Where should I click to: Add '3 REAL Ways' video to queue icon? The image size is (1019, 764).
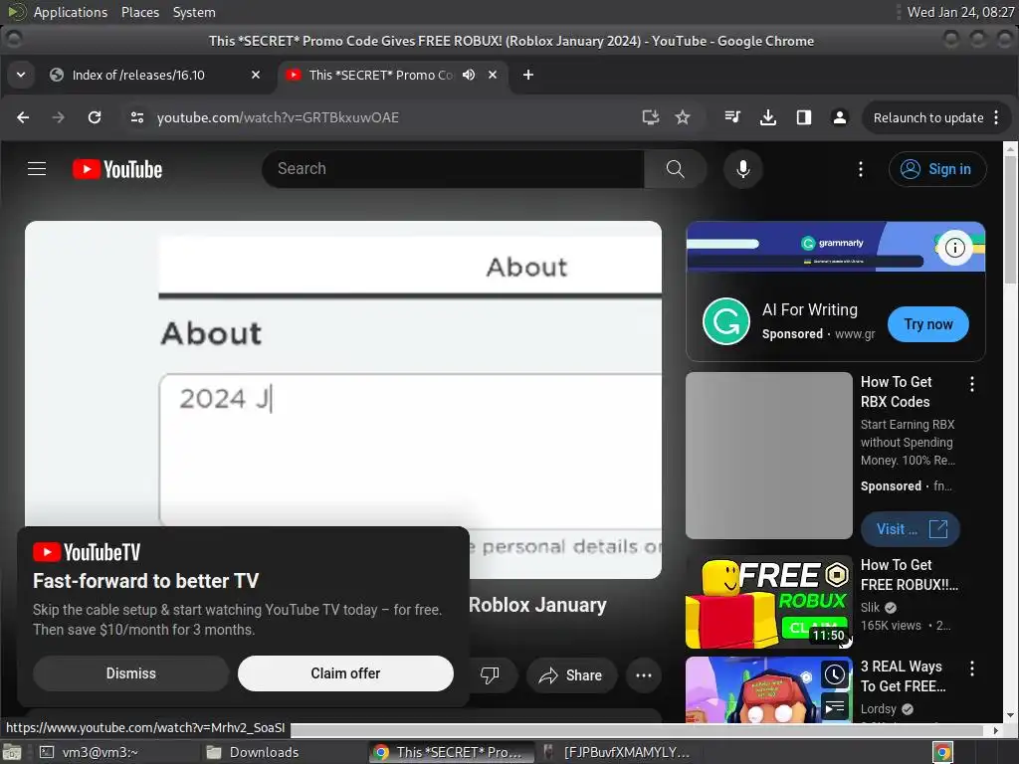tap(835, 707)
